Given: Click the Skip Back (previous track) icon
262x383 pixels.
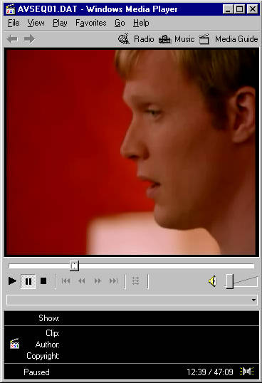Looking at the screenshot, I should point(66,281).
